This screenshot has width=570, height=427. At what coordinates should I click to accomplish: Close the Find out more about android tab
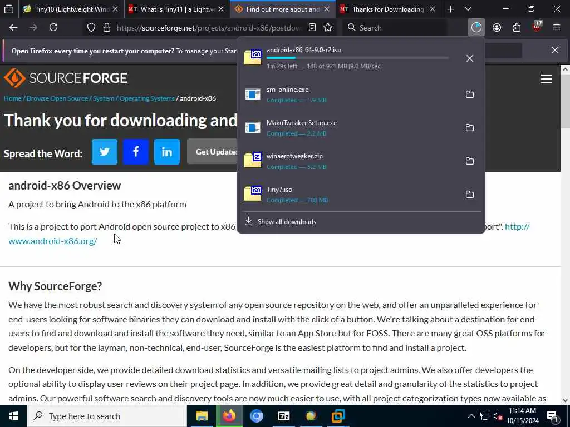(x=327, y=9)
